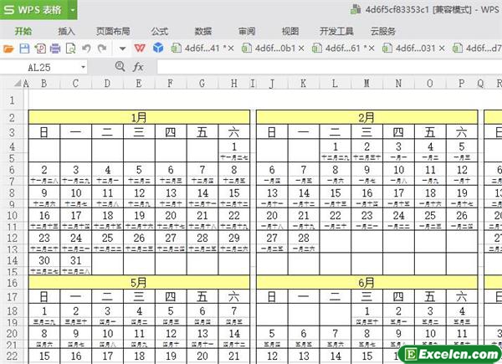This screenshot has height=364, width=502.
Task: Click the 1月 month header cell
Action: coord(139,117)
